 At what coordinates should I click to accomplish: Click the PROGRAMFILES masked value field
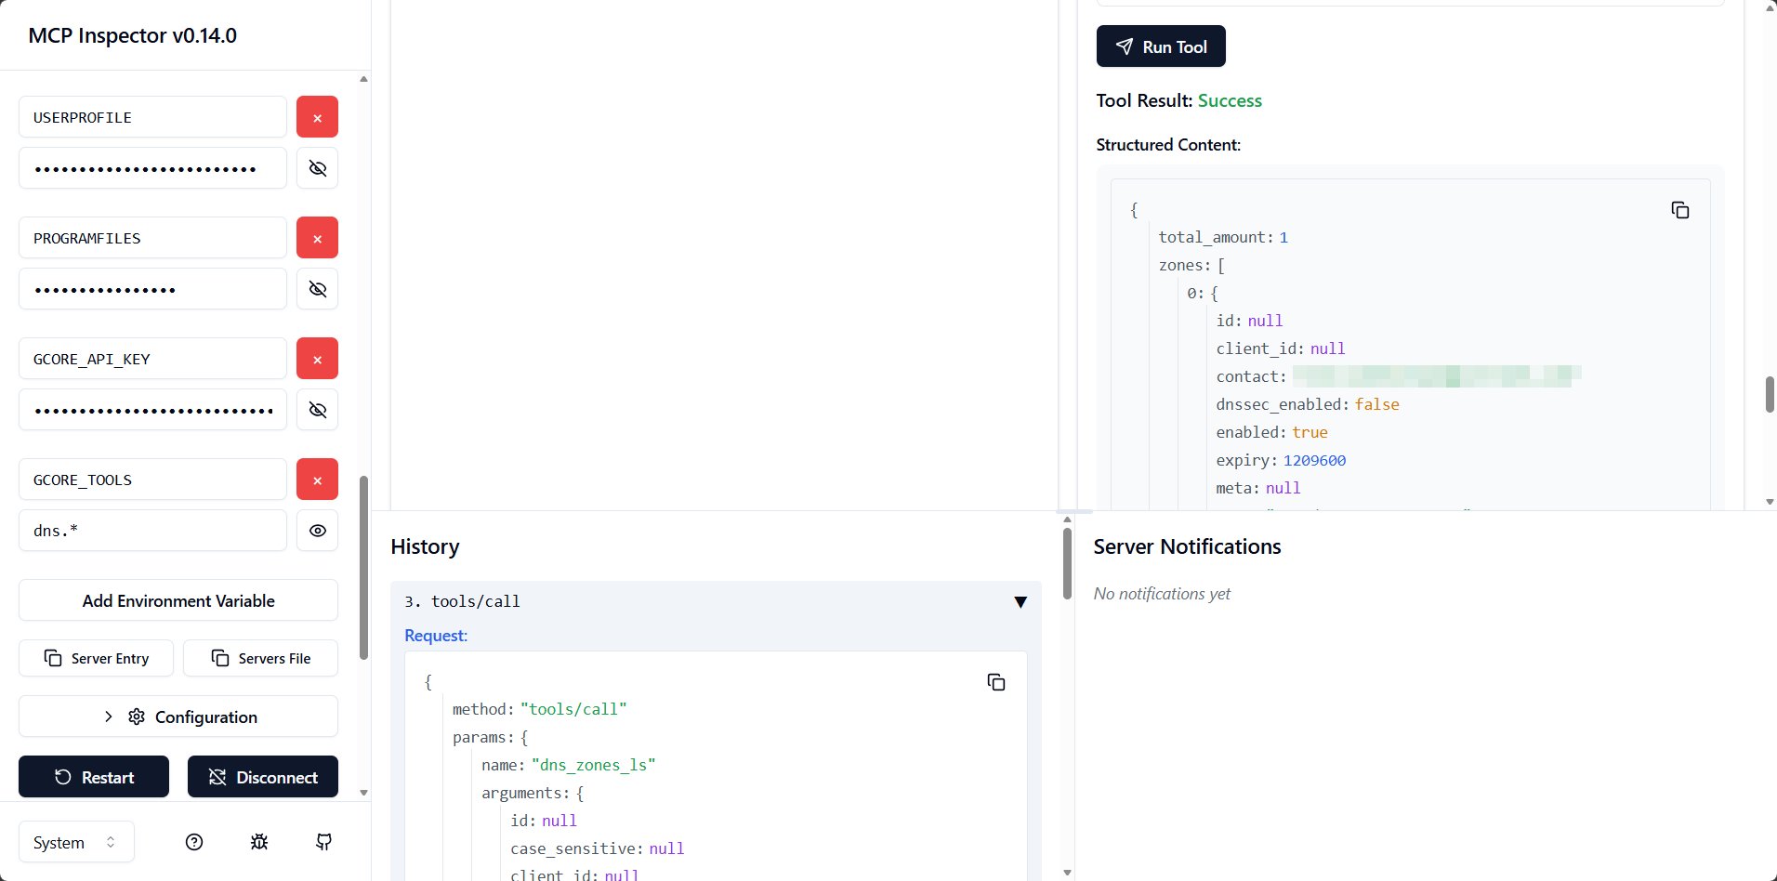click(x=152, y=289)
